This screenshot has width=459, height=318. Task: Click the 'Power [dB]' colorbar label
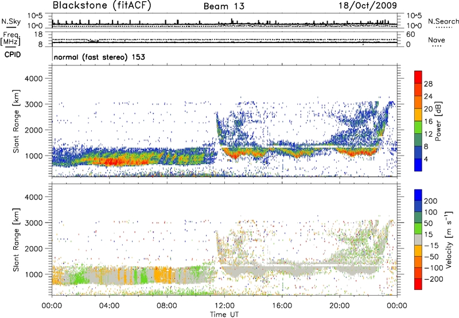[x=438, y=121]
